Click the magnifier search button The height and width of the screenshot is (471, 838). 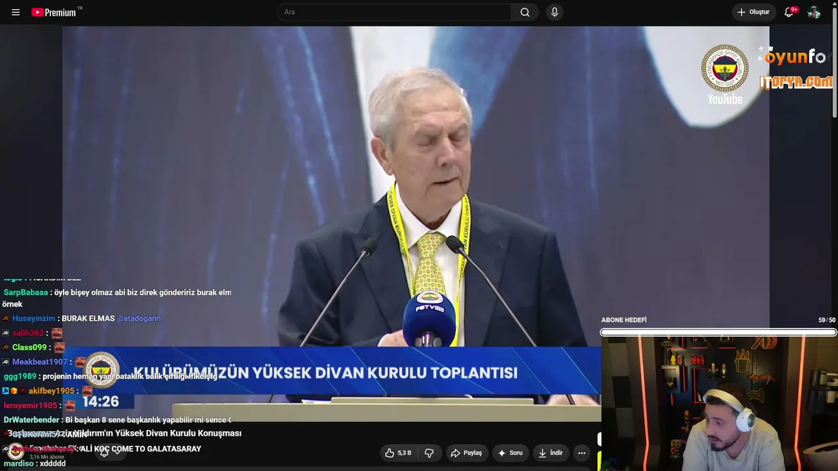pyautogui.click(x=525, y=12)
